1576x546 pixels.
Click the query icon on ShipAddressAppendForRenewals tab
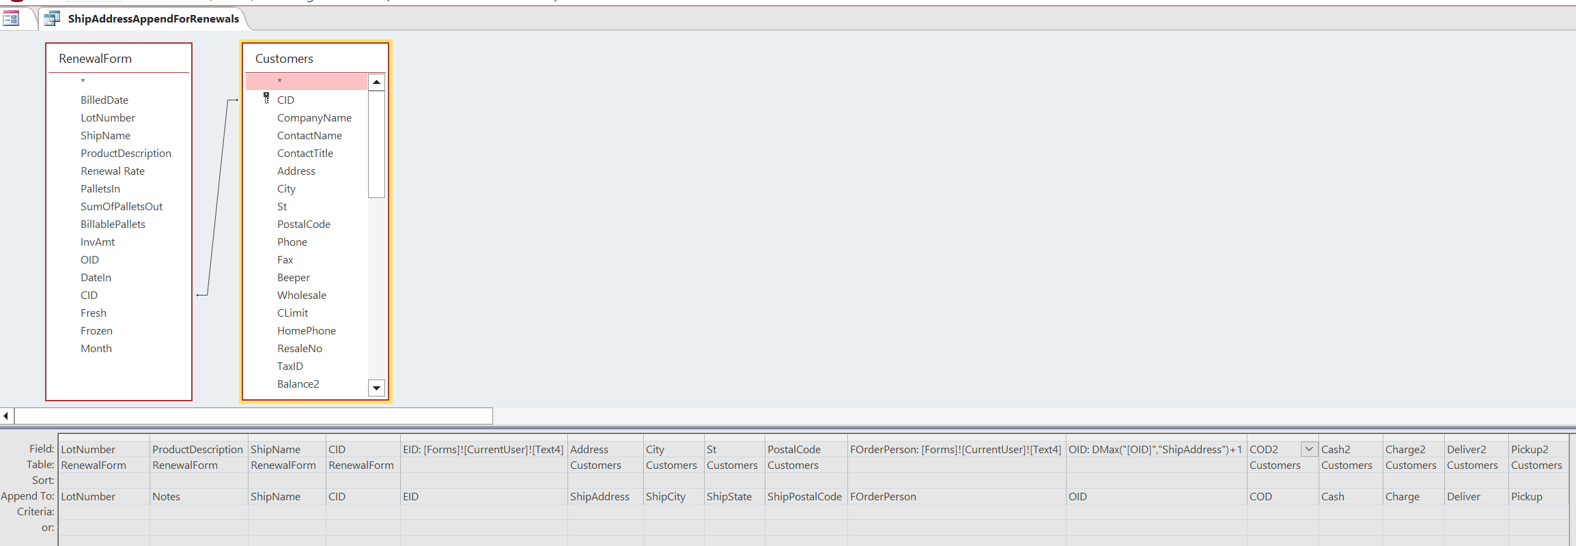tap(52, 18)
